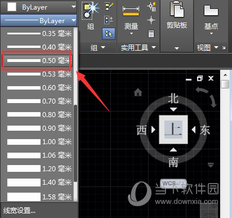Click 南 on the ViewCube compass

[x=173, y=162]
